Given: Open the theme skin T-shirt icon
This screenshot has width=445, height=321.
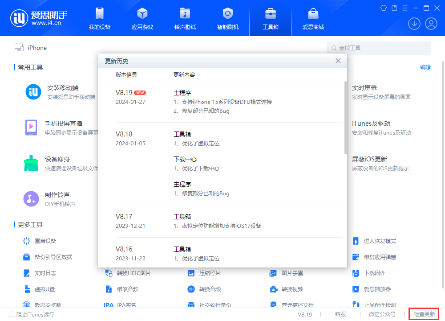Looking at the screenshot, I should (x=383, y=8).
